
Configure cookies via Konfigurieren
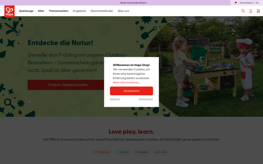[146, 99]
